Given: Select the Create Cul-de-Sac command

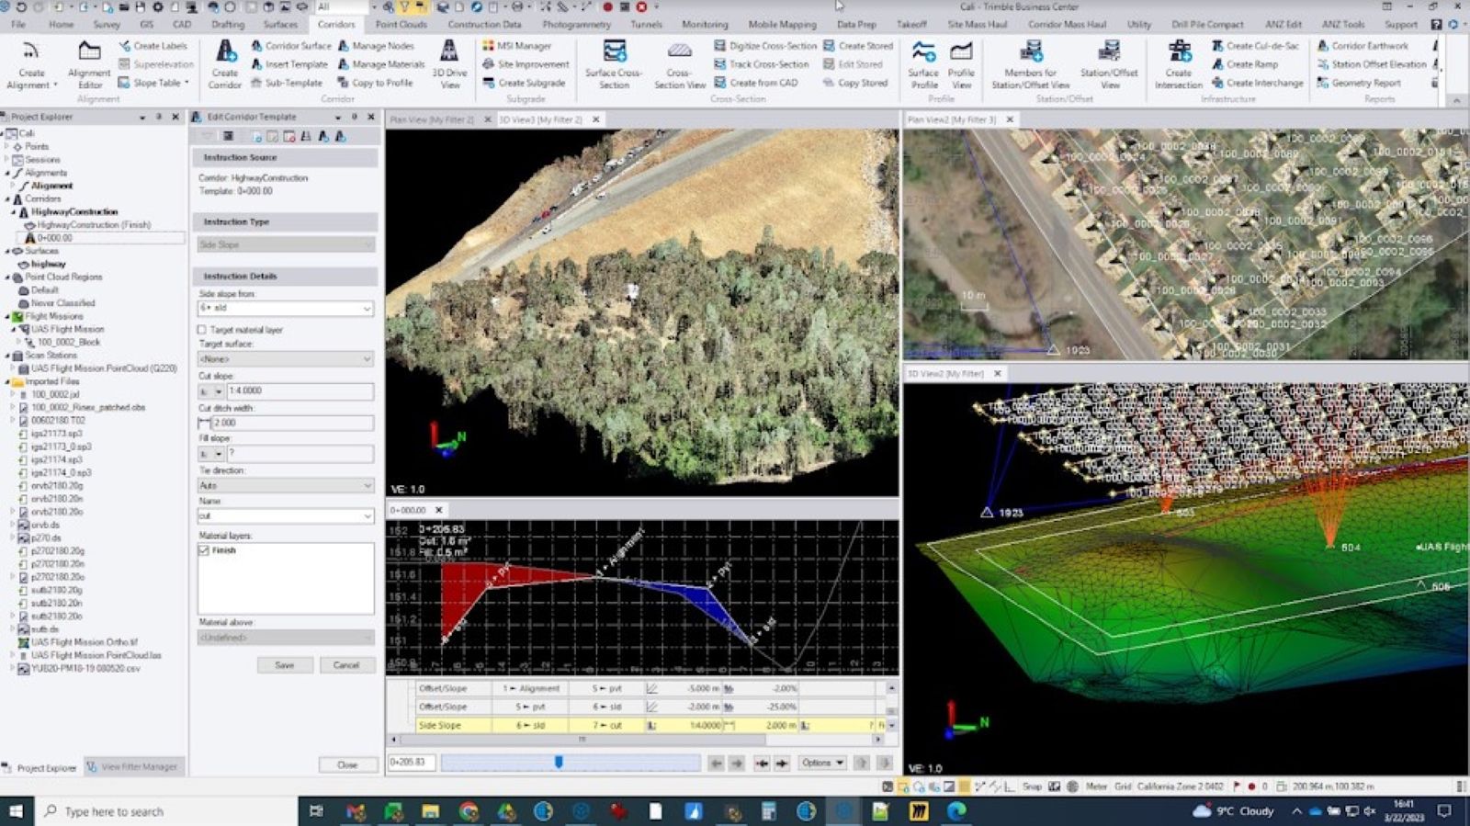Looking at the screenshot, I should (1254, 45).
